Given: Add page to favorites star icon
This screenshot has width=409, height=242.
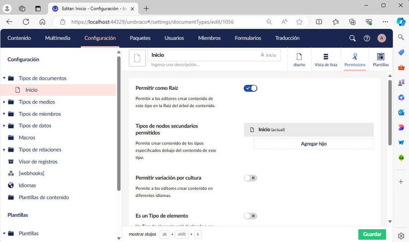Looking at the screenshot, I should click(x=299, y=22).
